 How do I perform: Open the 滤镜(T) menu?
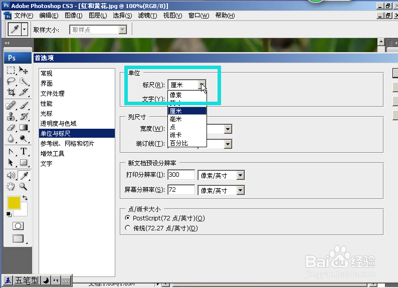pyautogui.click(x=147, y=16)
